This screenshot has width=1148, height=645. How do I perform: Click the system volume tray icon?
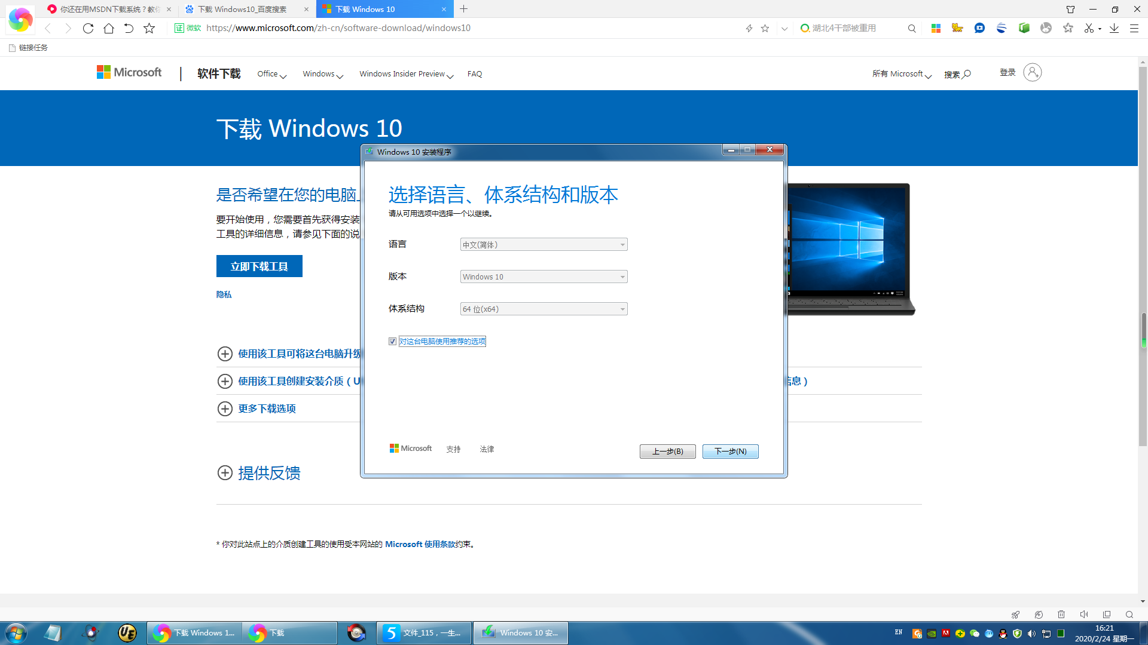[x=1032, y=634]
